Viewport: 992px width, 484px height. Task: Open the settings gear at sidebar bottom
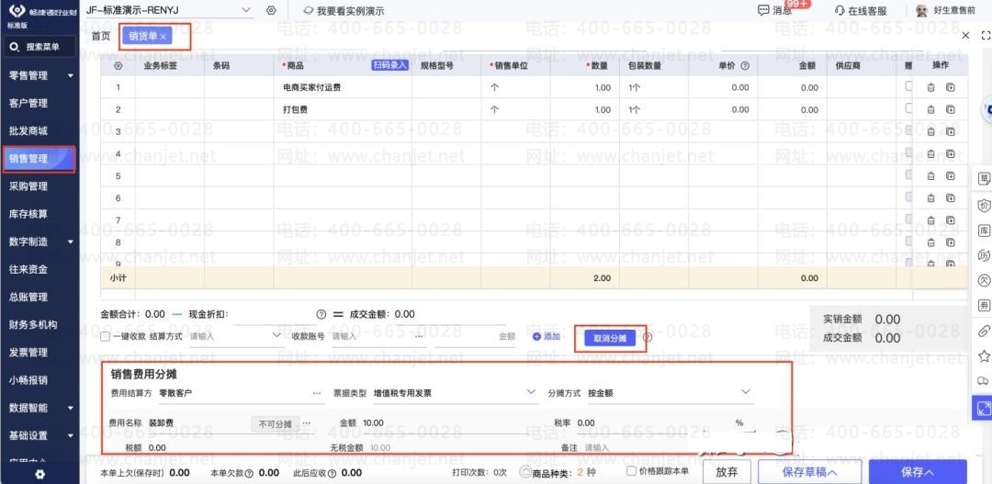coord(39,474)
